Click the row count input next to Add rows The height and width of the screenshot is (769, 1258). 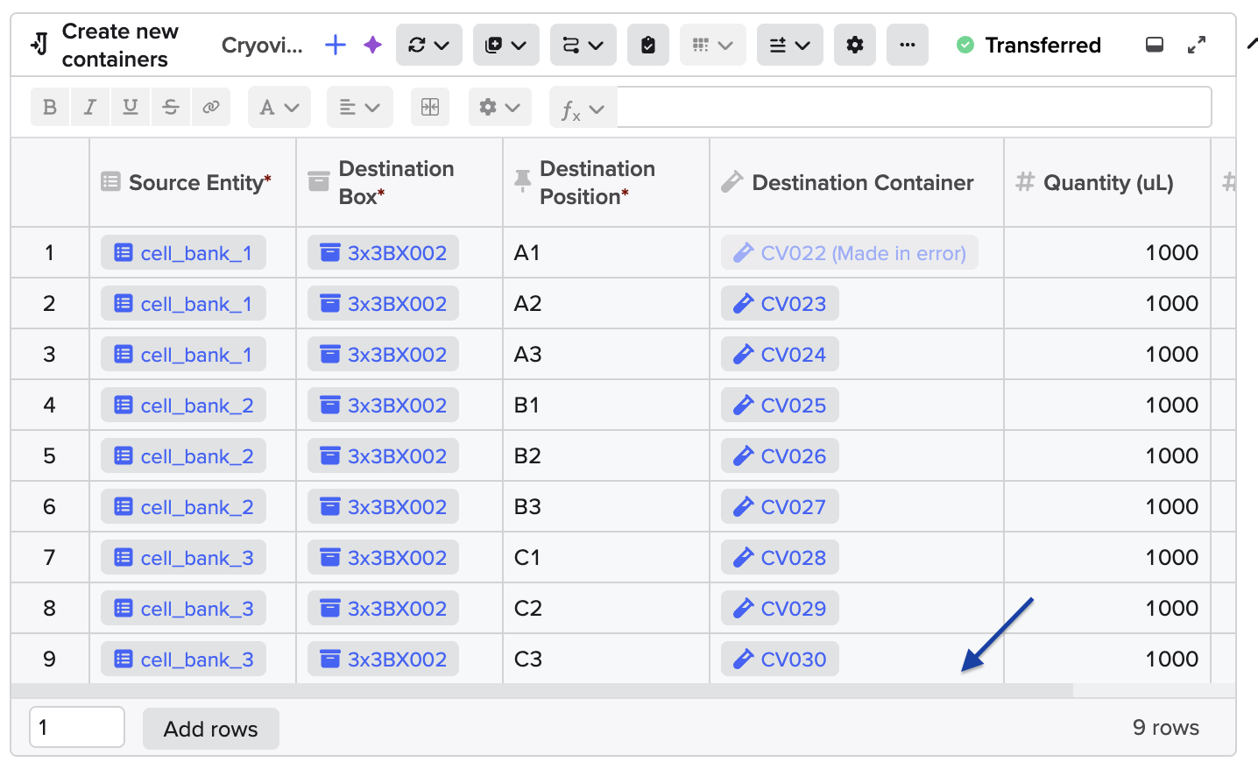[x=77, y=727]
